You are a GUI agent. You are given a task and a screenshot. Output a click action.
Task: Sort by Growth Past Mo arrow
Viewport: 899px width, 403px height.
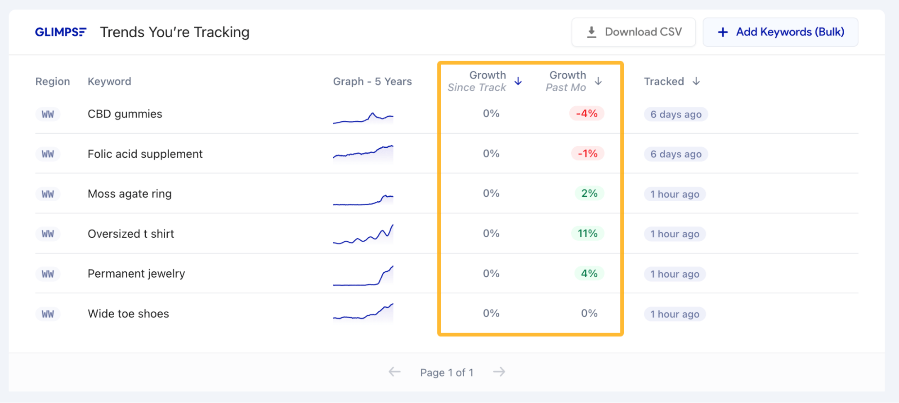(x=598, y=81)
